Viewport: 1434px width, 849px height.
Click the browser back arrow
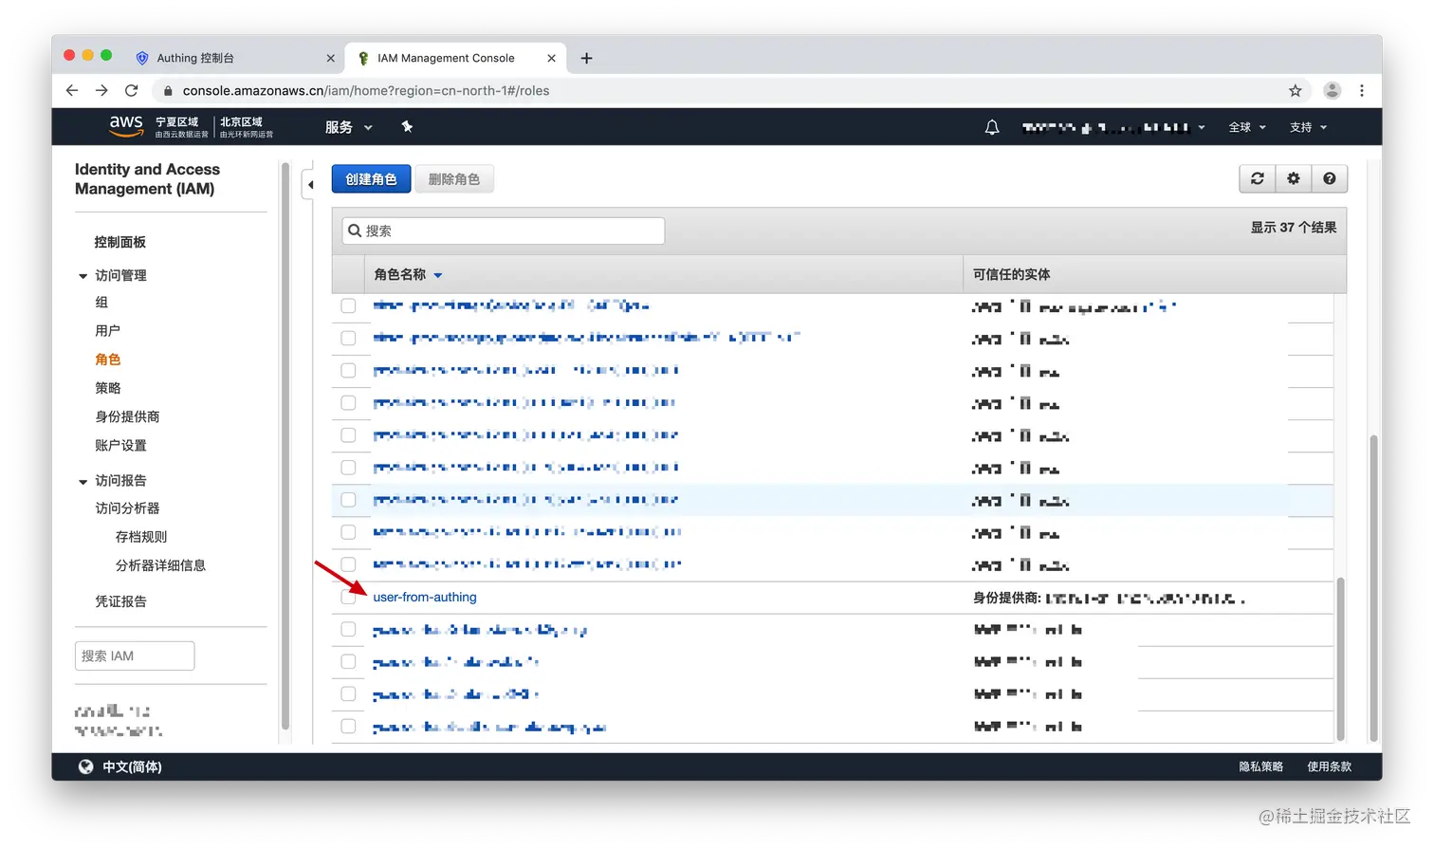[x=72, y=90]
